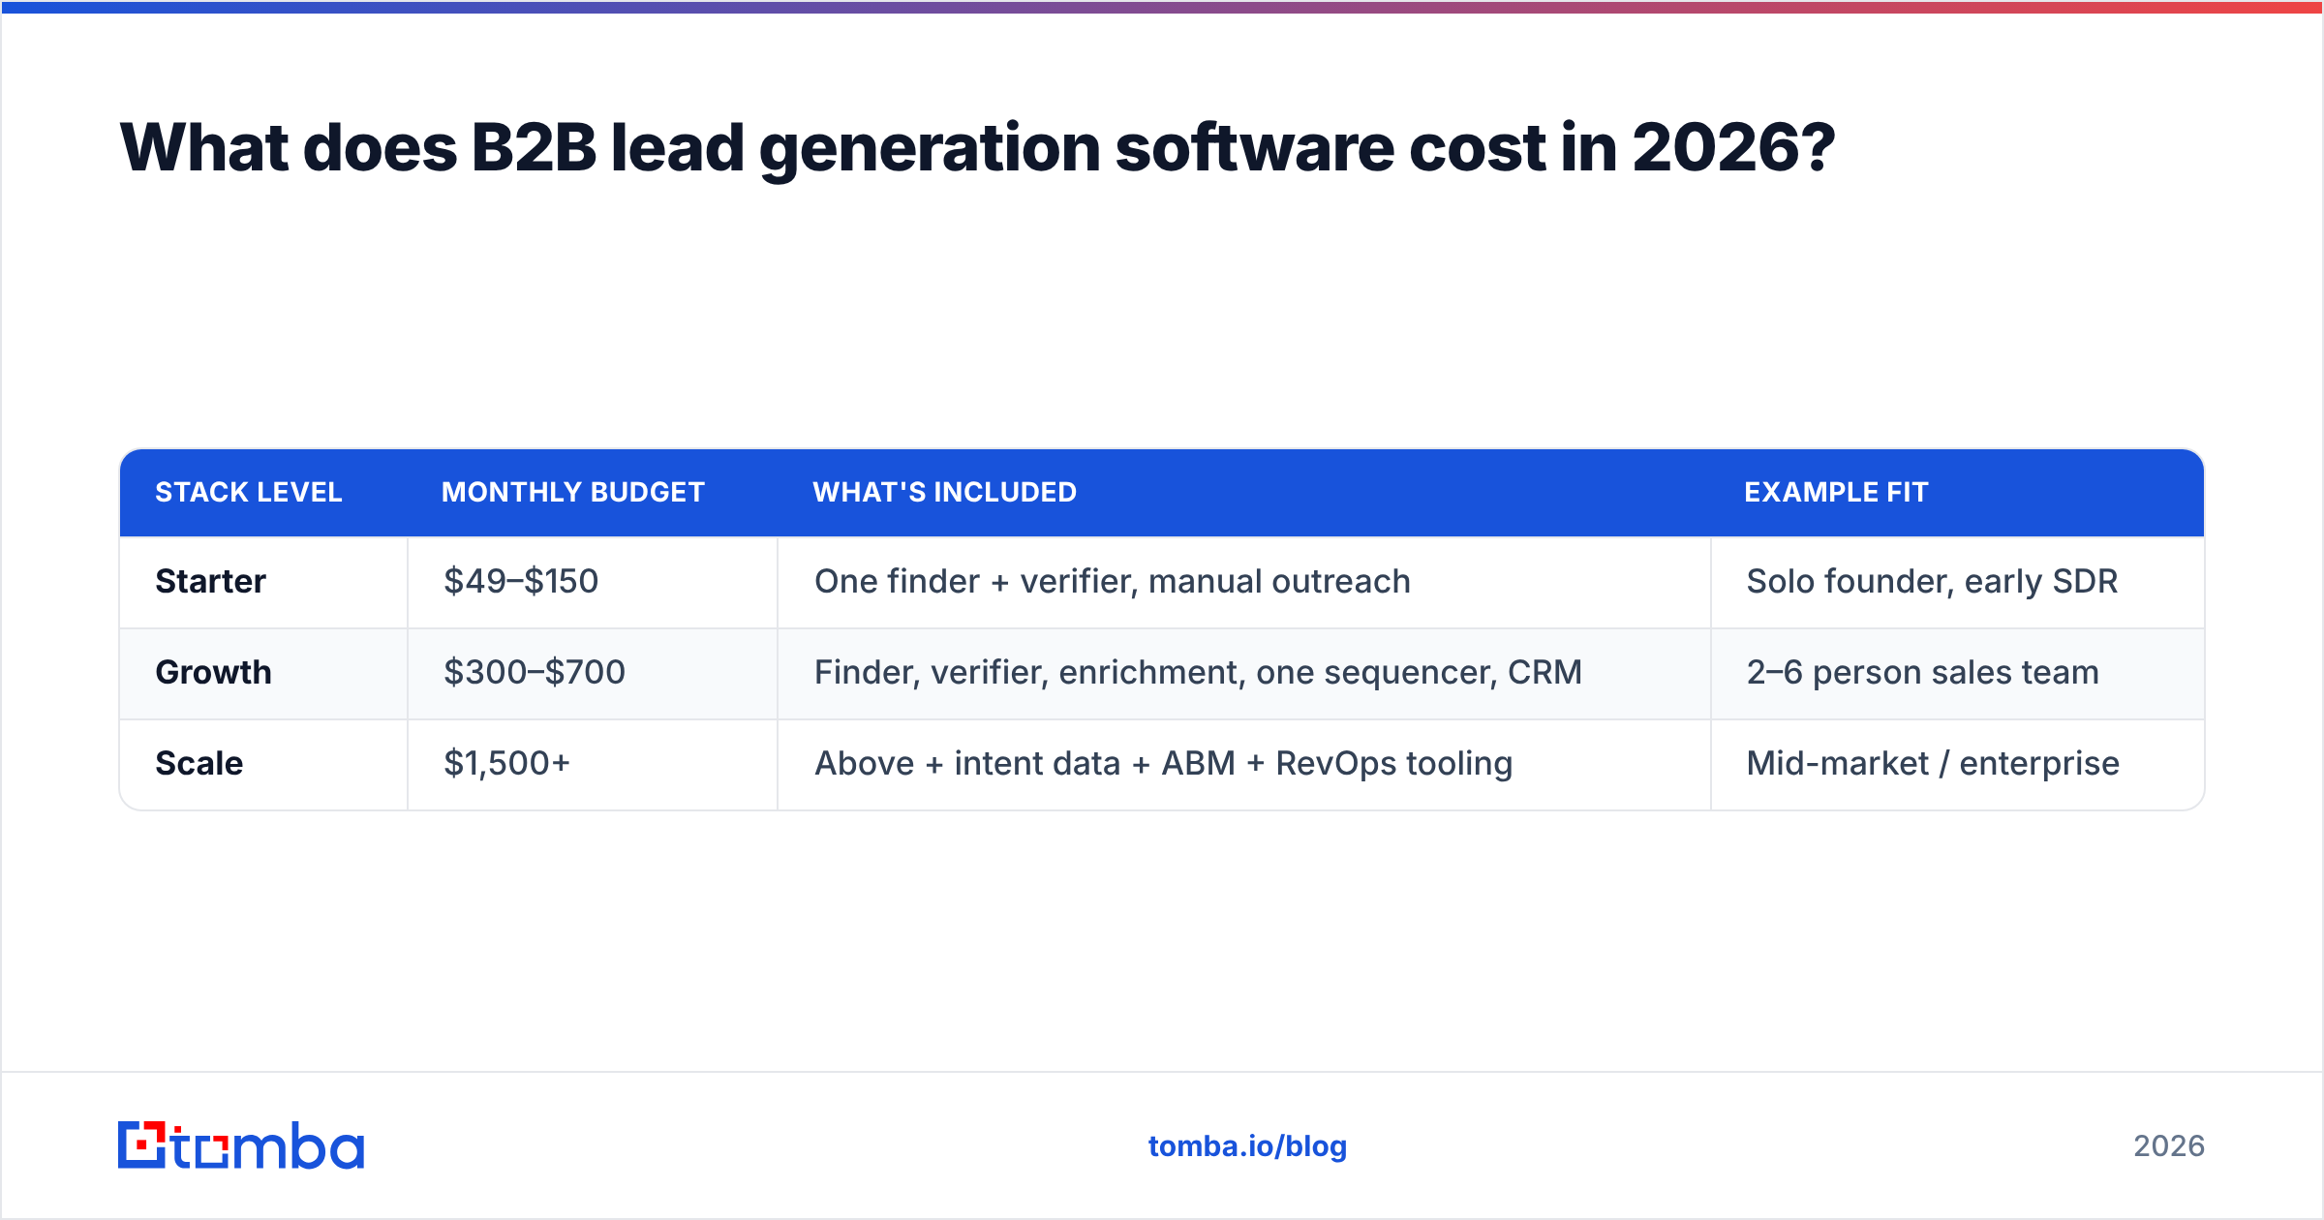This screenshot has width=2324, height=1220.
Task: Click the WHAT'S INCLUDED column header
Action: click(945, 492)
